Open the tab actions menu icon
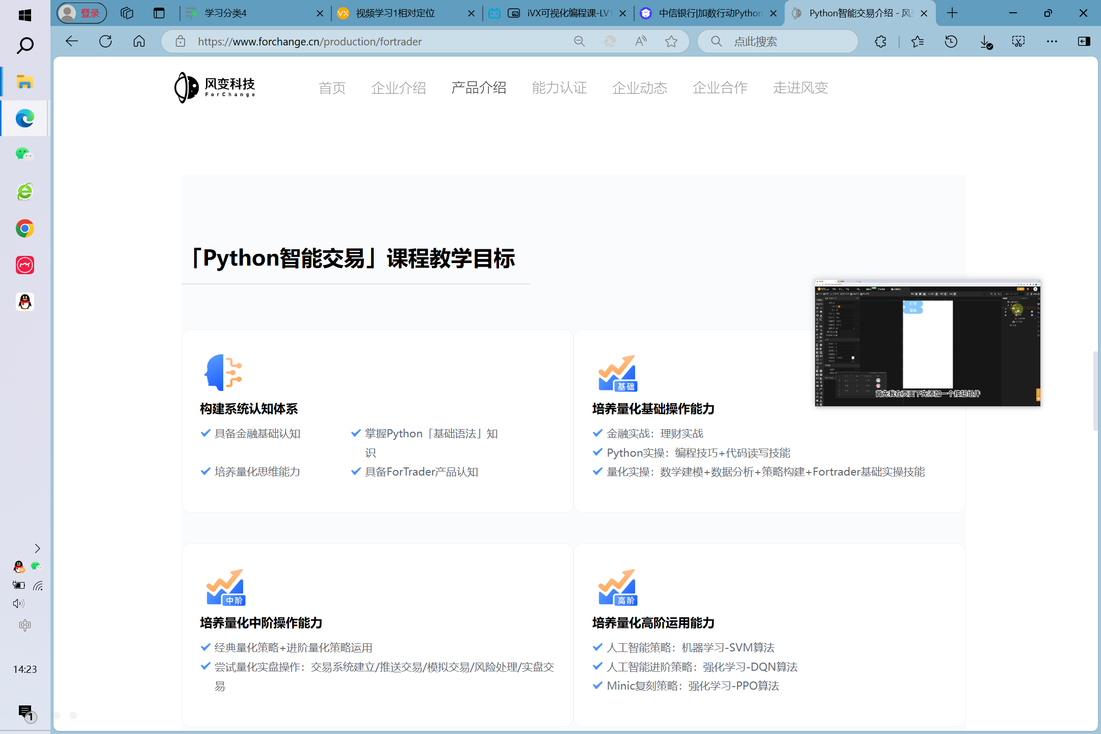 click(159, 13)
